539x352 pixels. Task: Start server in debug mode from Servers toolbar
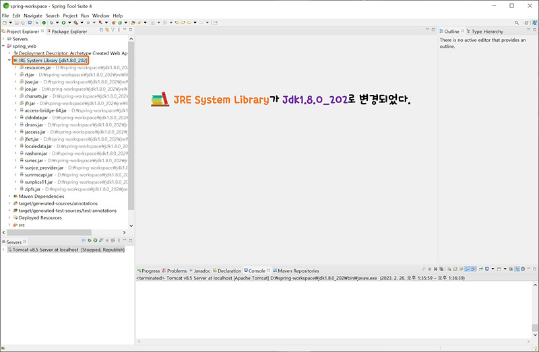[90, 240]
